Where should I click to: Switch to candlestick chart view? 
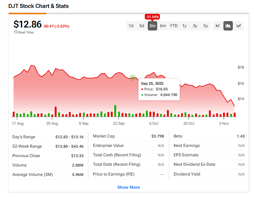(217, 26)
